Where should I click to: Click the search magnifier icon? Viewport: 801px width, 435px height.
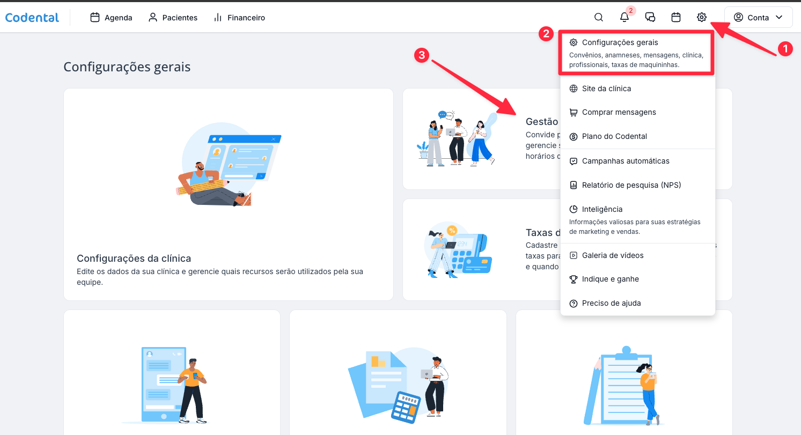click(599, 18)
